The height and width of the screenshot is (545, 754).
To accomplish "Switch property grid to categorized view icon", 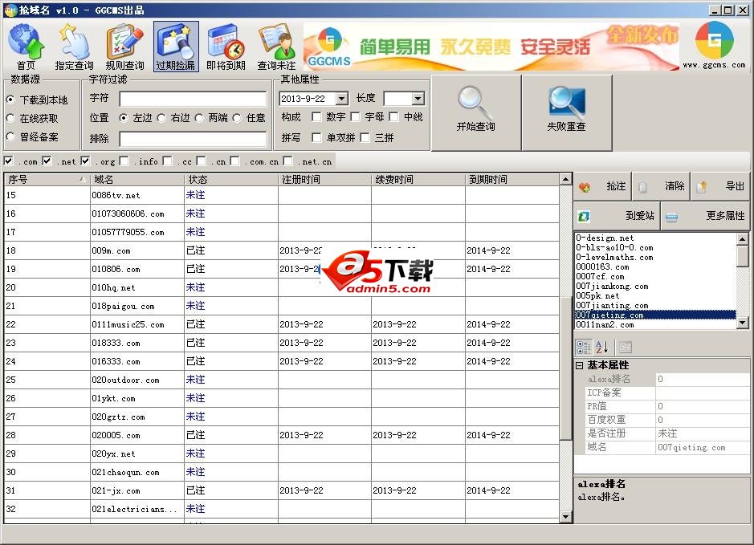I will (x=584, y=347).
